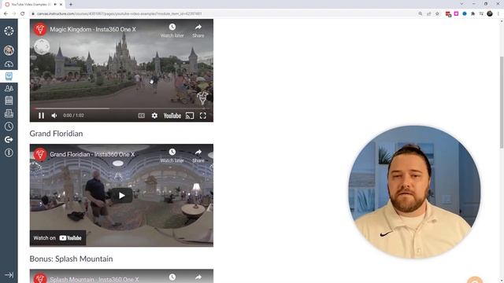The height and width of the screenshot is (283, 504).
Task: Open Groups in Canvas sidebar
Action: click(x=9, y=88)
